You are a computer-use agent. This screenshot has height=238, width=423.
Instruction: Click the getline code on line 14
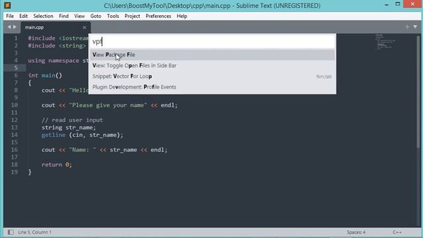[x=82, y=135]
